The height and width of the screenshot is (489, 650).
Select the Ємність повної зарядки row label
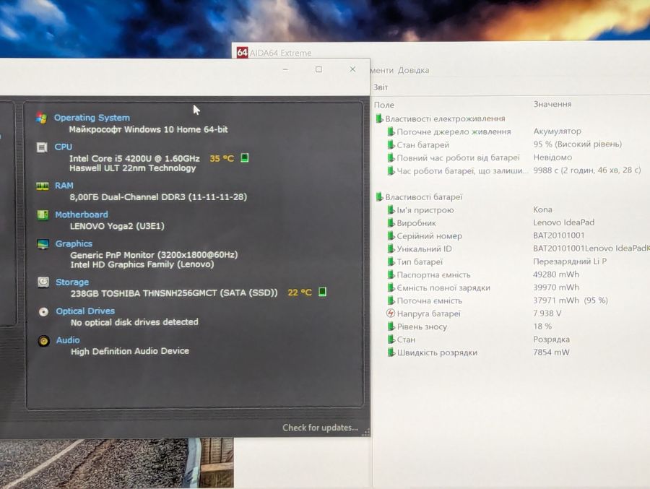coord(443,288)
